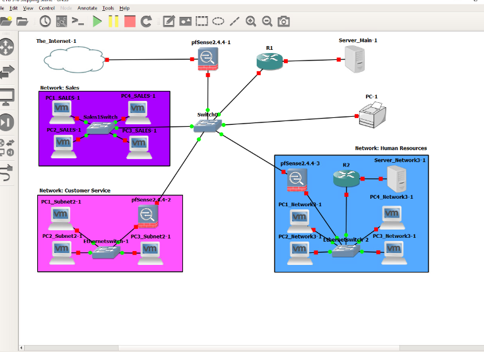Viewport: 484px width, 352px height.
Task: Select the Draw line tool
Action: [235, 21]
